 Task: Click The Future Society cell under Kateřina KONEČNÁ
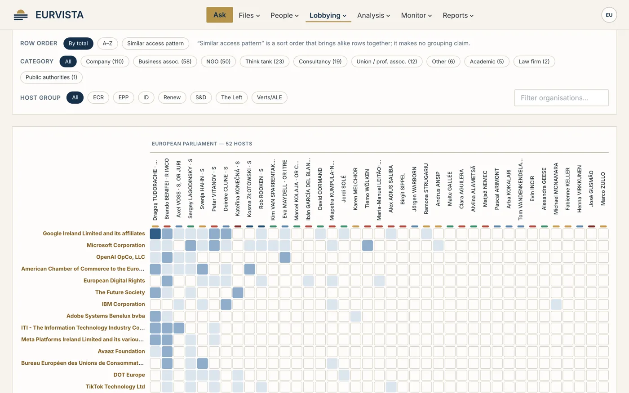click(x=238, y=292)
